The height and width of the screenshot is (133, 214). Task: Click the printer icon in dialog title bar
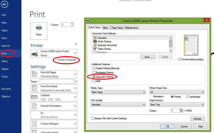click(88, 21)
